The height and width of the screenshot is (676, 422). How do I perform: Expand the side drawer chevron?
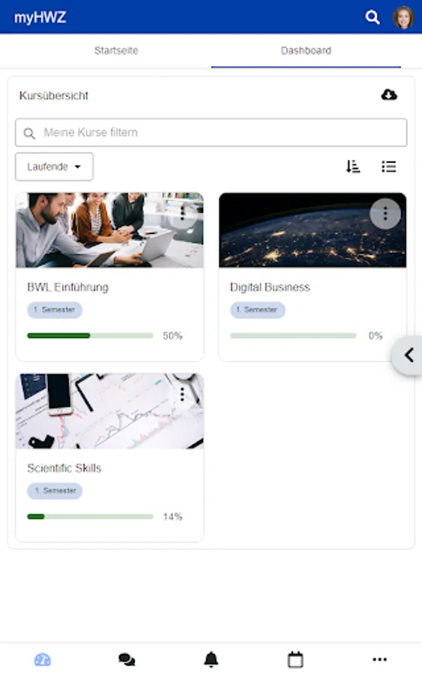[409, 355]
